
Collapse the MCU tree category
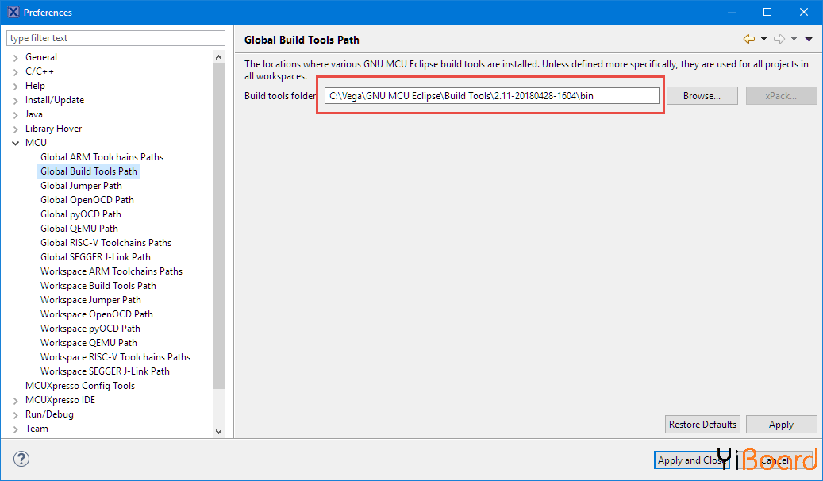click(16, 143)
